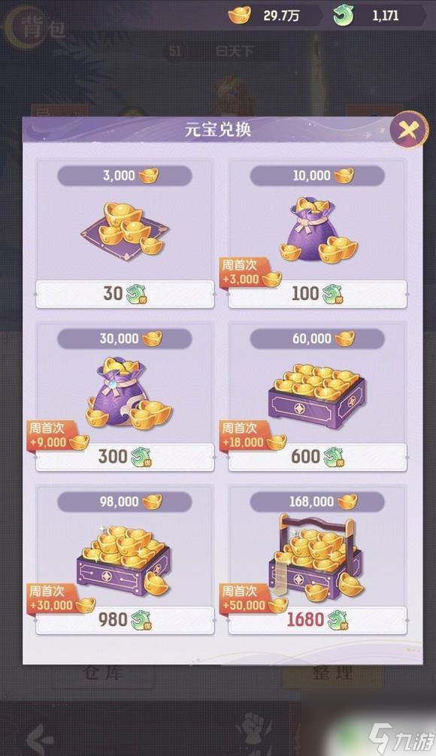Close the 元宝兑换 exchange dialog

(x=408, y=129)
